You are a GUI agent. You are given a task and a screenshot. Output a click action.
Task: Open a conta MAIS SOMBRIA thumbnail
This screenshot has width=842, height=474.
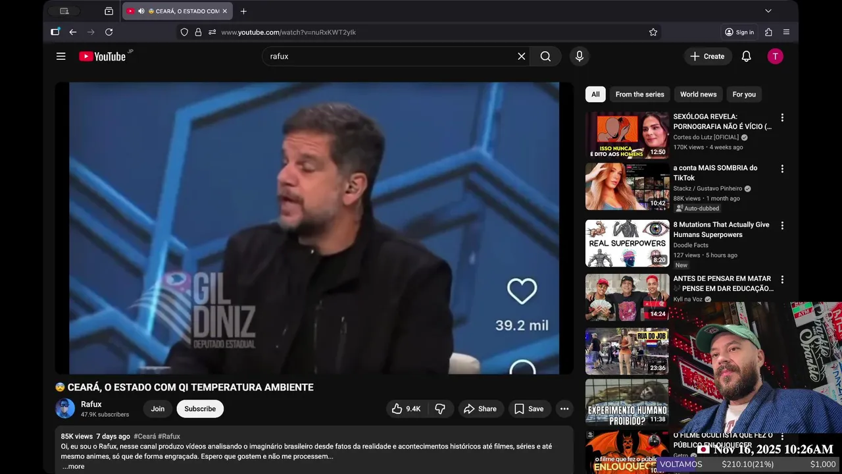pos(627,186)
